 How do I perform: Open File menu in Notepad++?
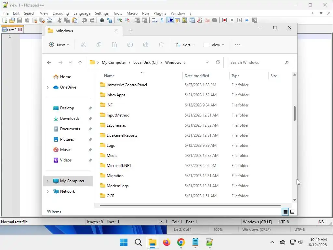[x=6, y=13]
